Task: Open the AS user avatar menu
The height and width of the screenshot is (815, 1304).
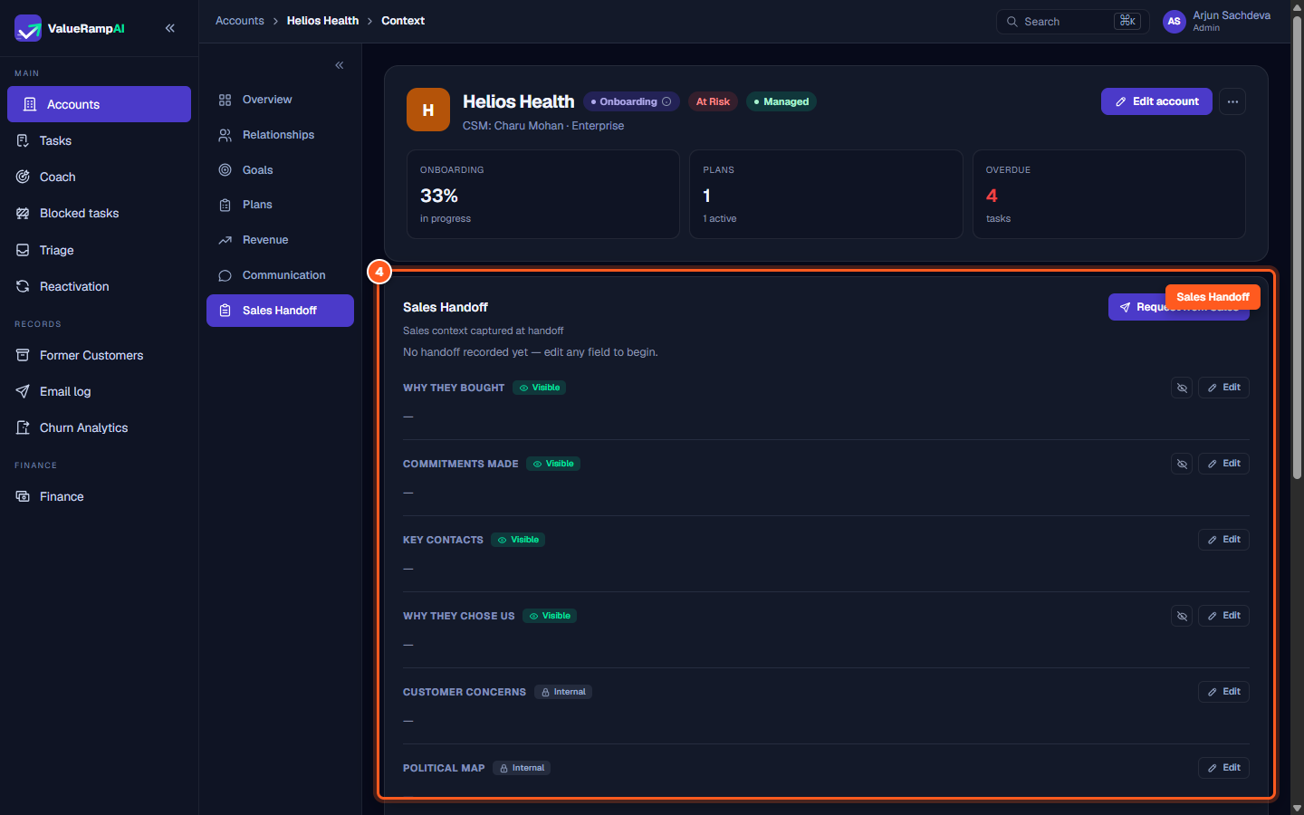Action: (x=1175, y=22)
